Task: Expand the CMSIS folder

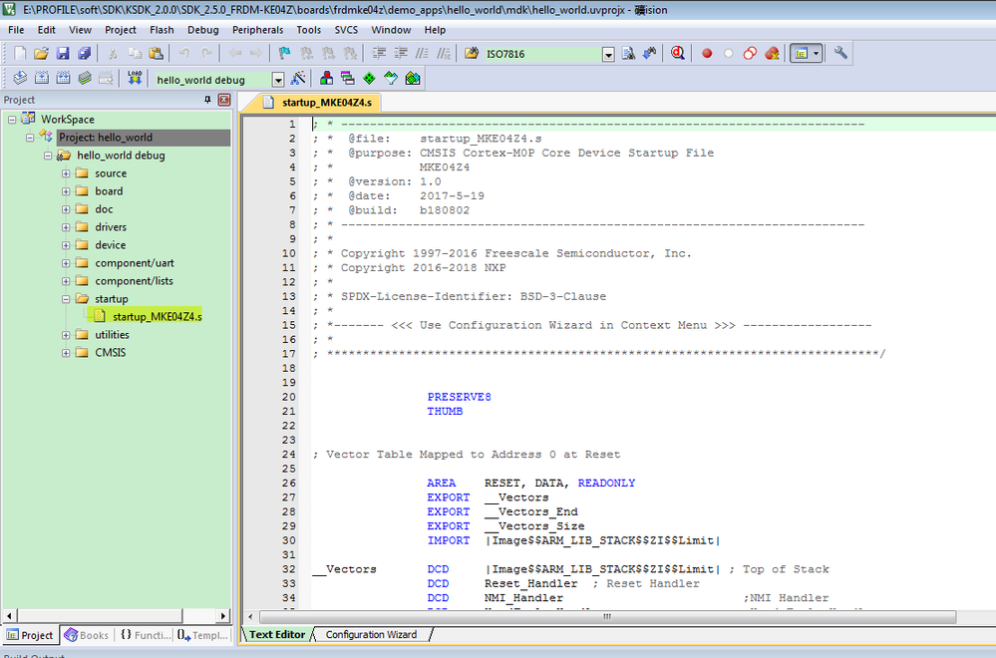Action: coord(66,353)
